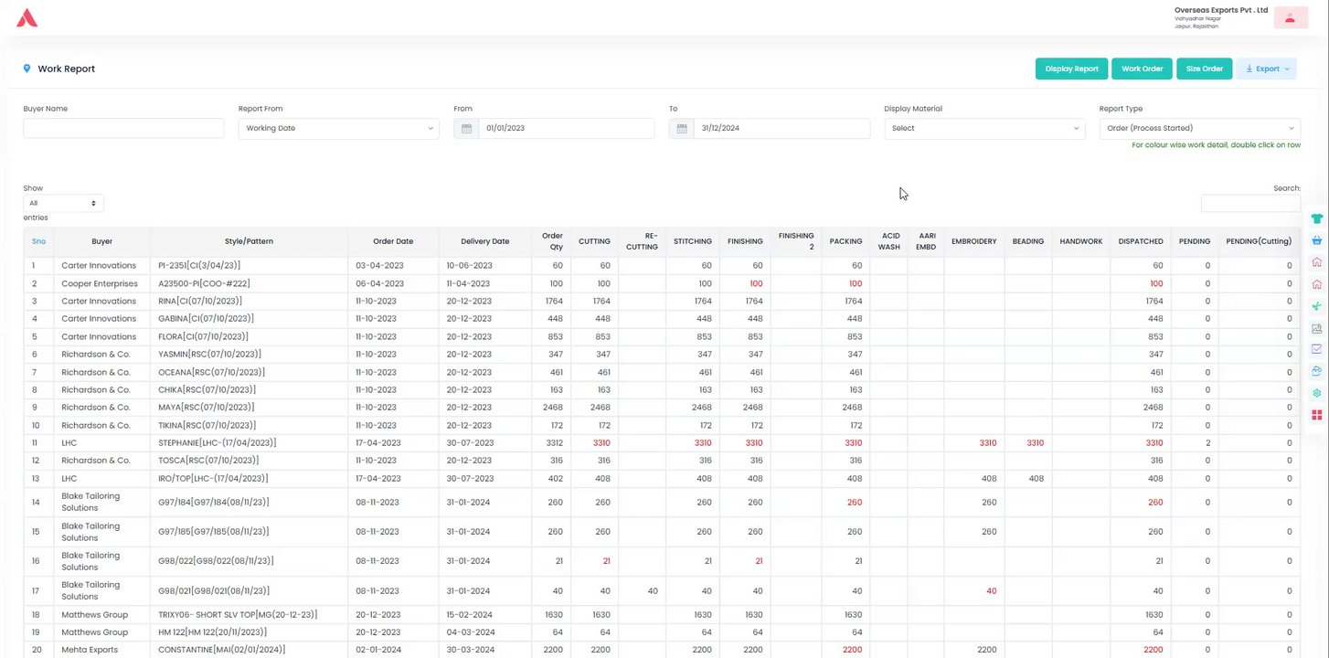Click the Size Order button

[1205, 69]
